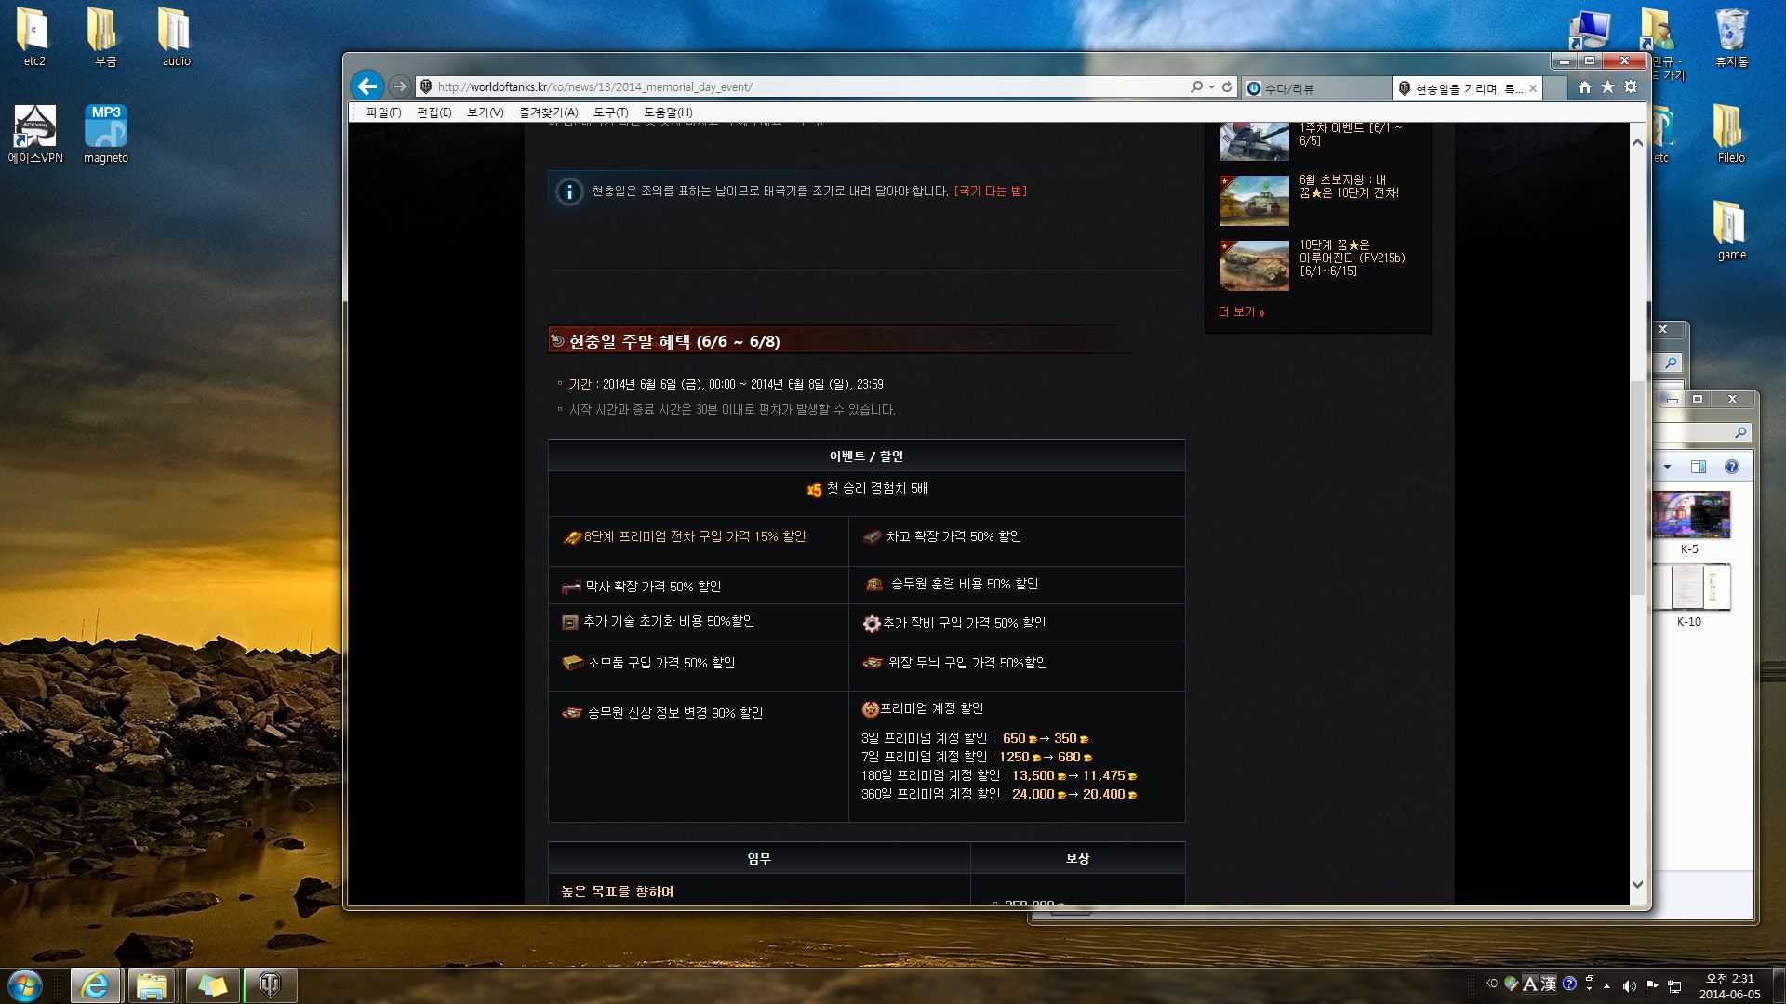The image size is (1786, 1004).
Task: Click the page scrollbar down arrow
Action: coord(1637,885)
